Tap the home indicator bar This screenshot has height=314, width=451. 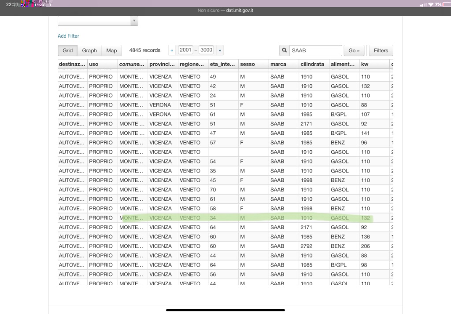(225, 310)
